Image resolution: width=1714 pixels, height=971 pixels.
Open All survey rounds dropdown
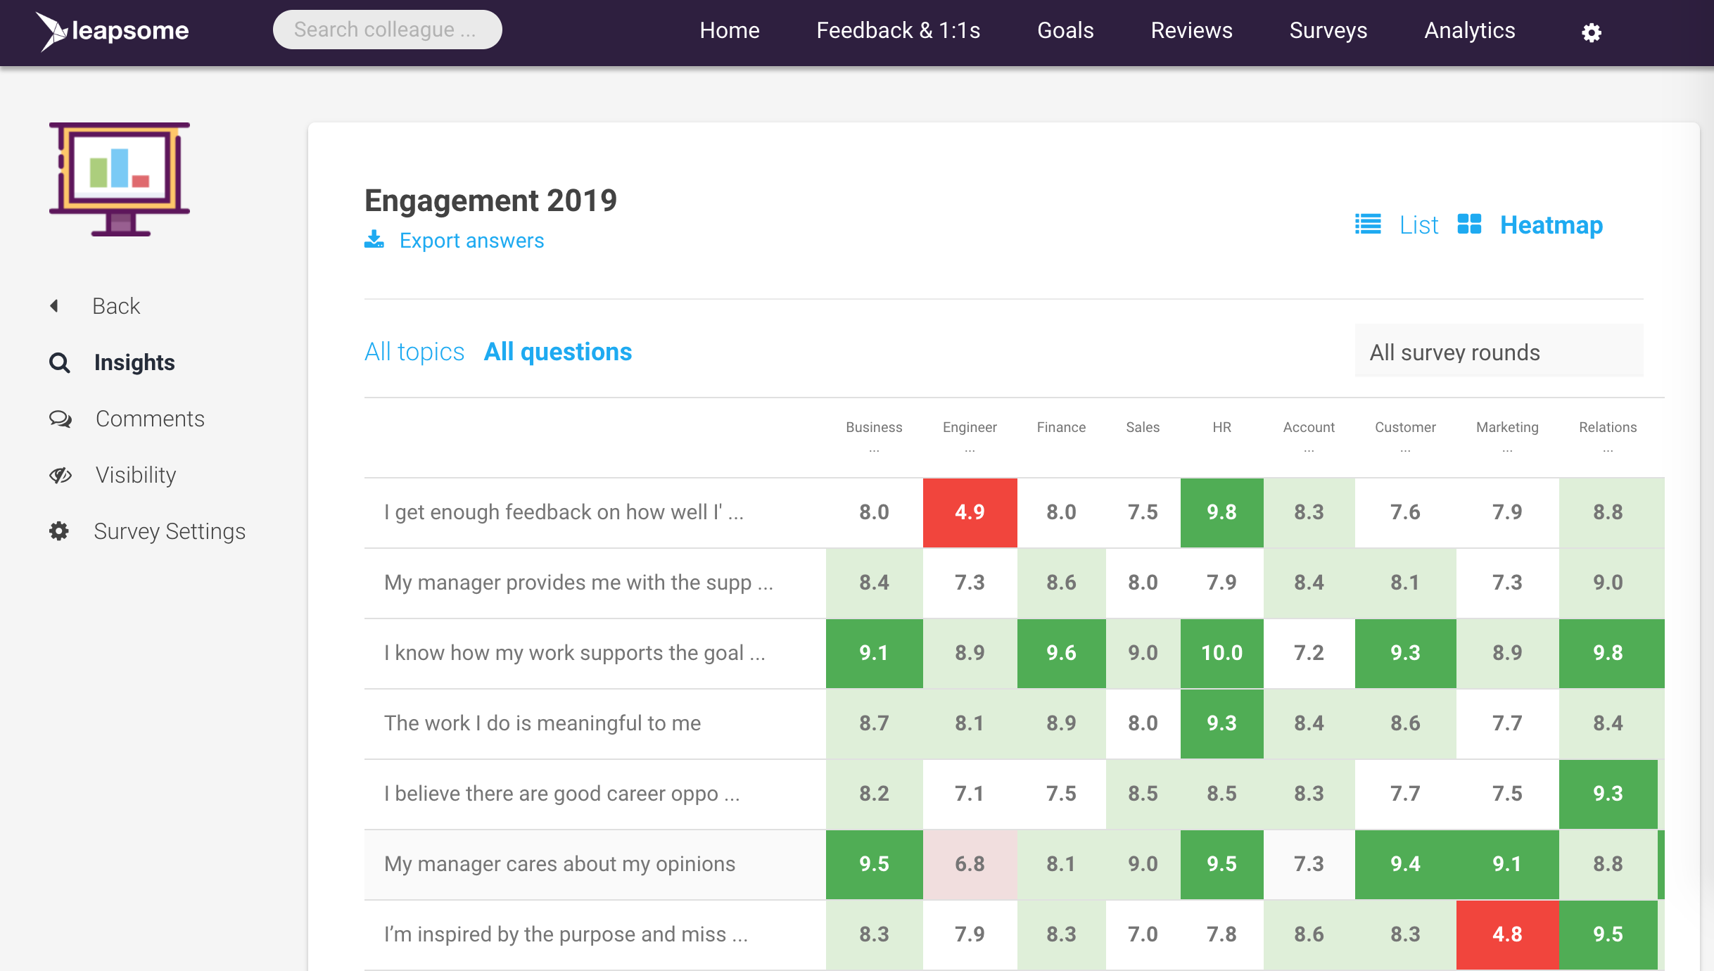click(x=1499, y=351)
